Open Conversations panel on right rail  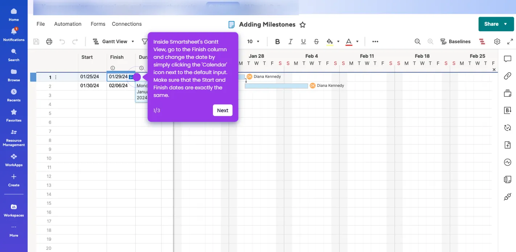tap(508, 59)
